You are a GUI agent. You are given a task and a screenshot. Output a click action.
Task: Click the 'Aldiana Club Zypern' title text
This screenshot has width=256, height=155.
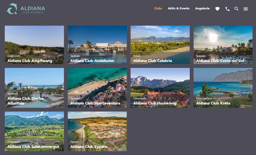[89, 147]
